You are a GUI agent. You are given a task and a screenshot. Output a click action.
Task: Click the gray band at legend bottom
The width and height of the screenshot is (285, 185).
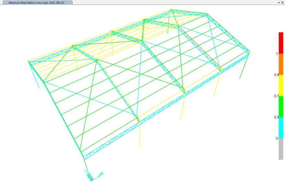point(281,149)
